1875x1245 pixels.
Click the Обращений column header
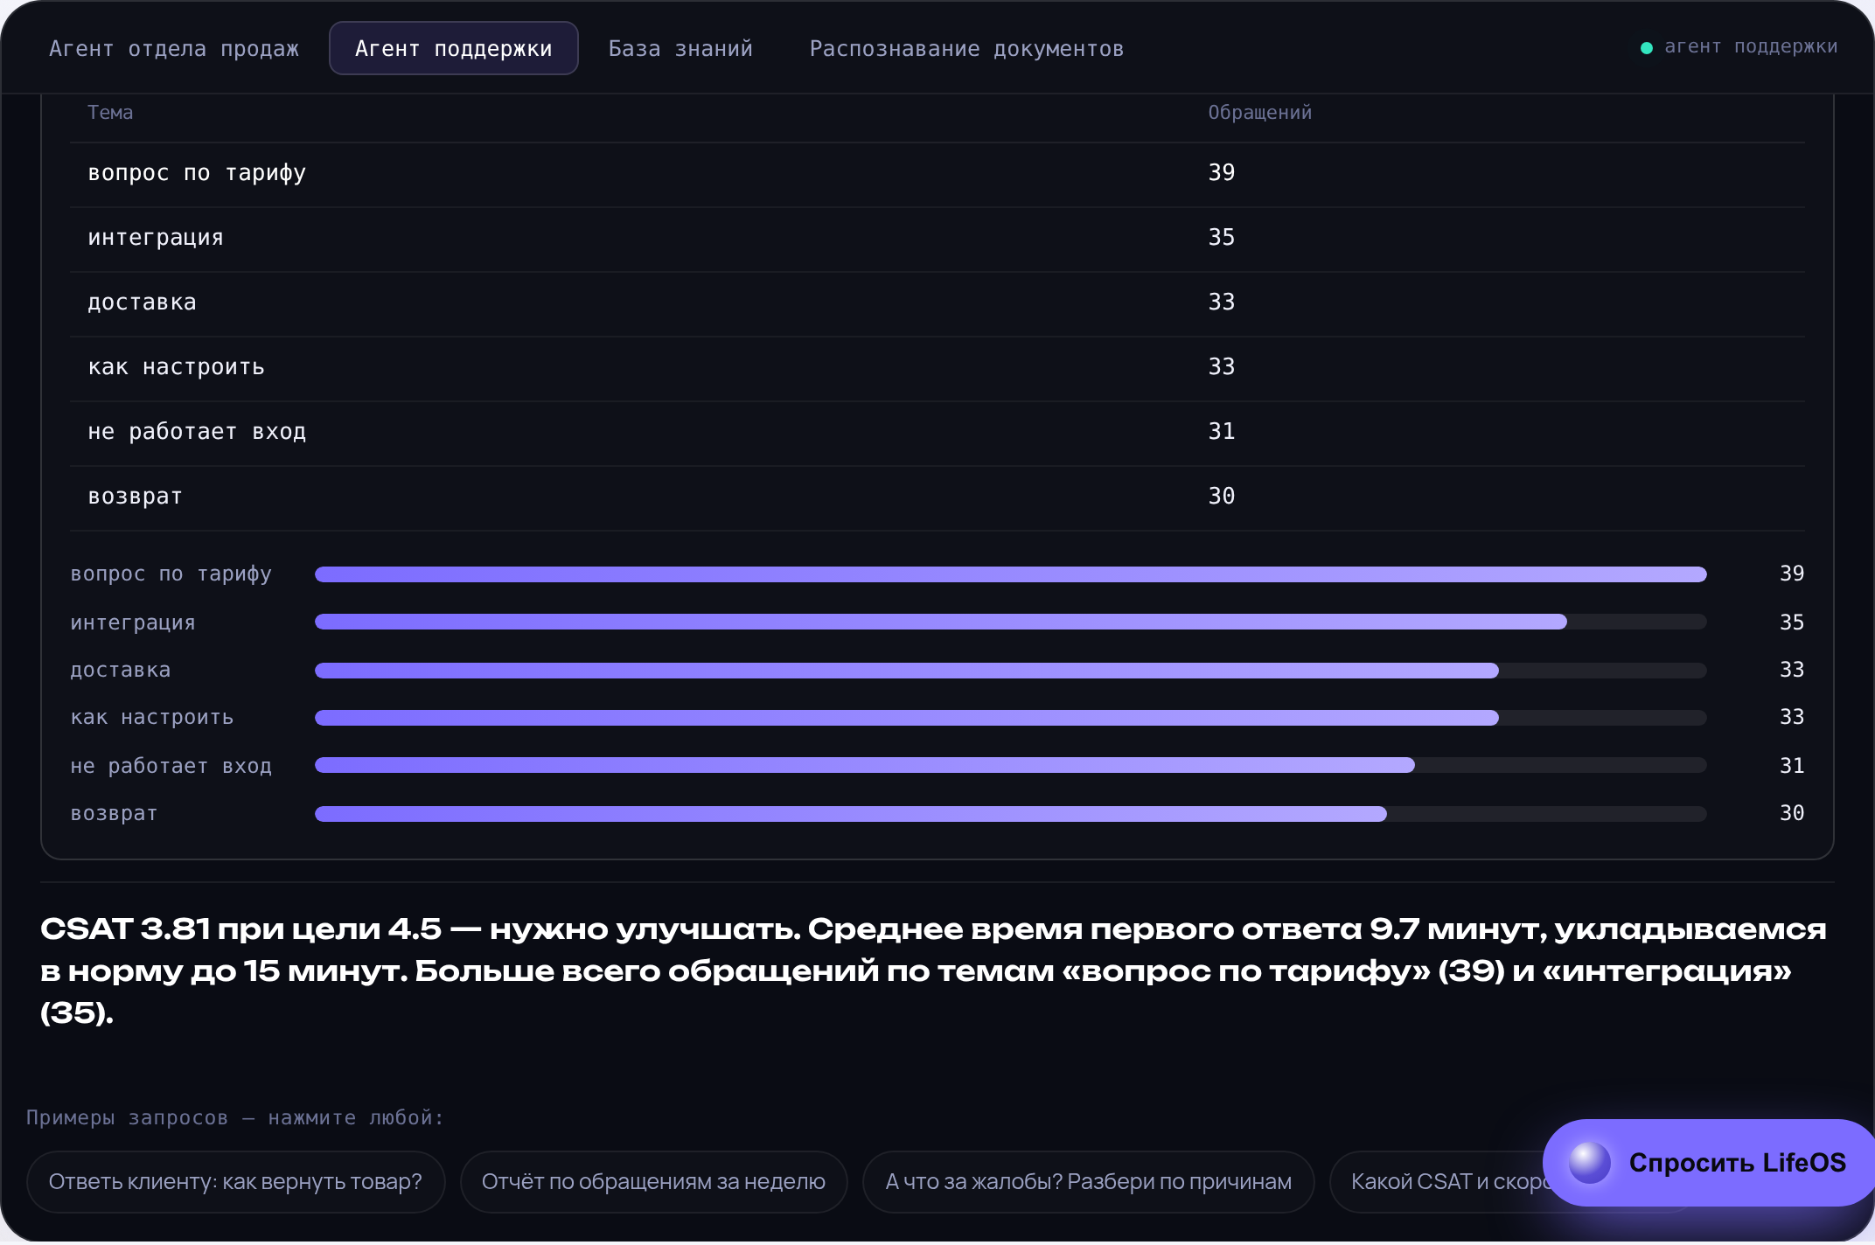pos(1259,113)
